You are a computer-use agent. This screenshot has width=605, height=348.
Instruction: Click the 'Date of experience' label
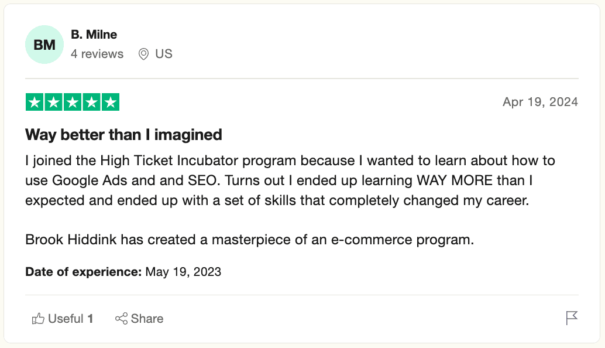point(83,272)
